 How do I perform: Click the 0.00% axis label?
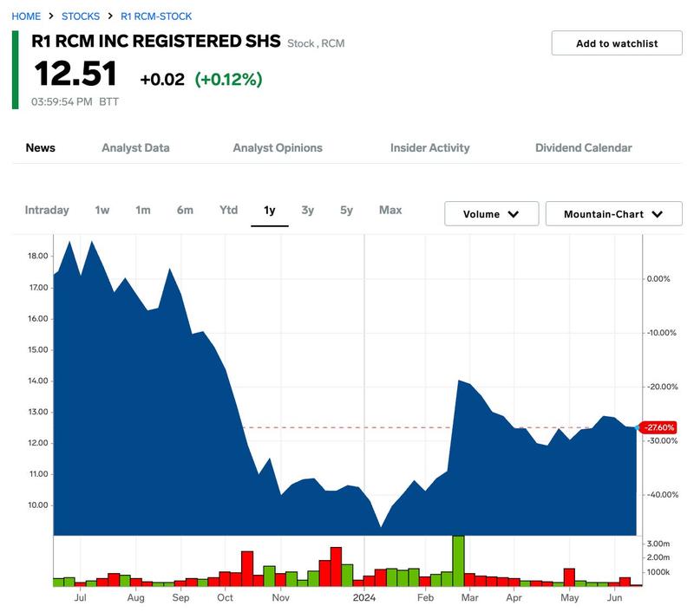(x=658, y=279)
